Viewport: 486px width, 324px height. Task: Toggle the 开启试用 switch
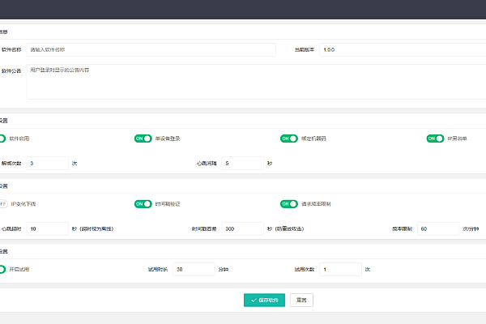click(x=2, y=269)
